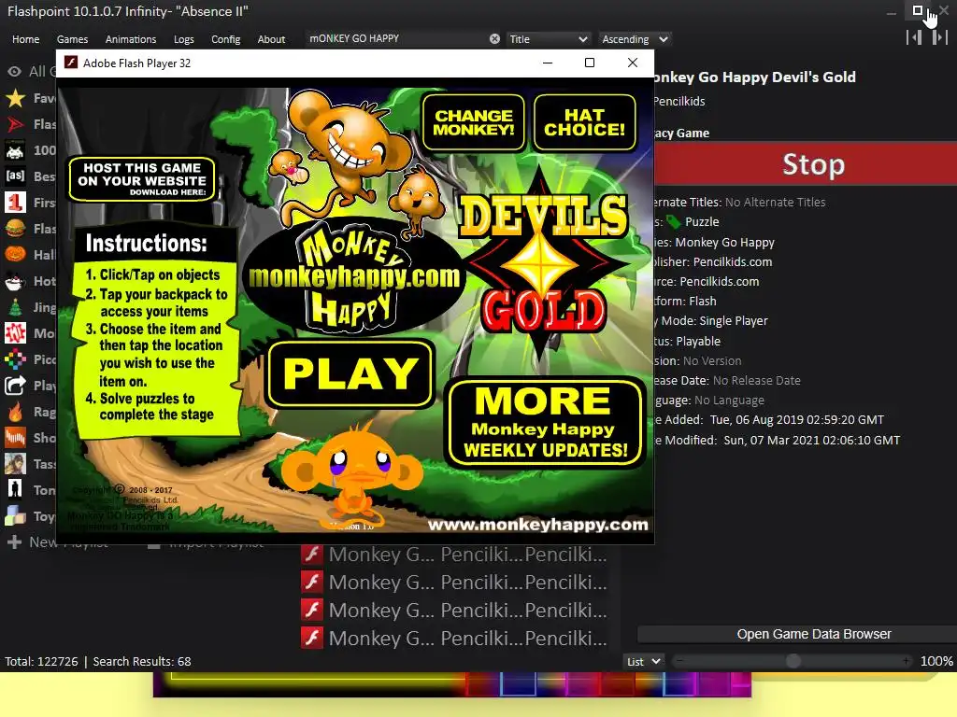Screen dimensions: 957x717
Task: Open the flame Rage playlist icon
Action: pos(15,412)
